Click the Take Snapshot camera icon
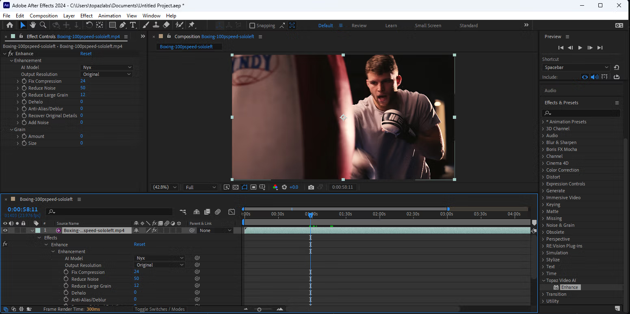The image size is (630, 314). pyautogui.click(x=311, y=187)
